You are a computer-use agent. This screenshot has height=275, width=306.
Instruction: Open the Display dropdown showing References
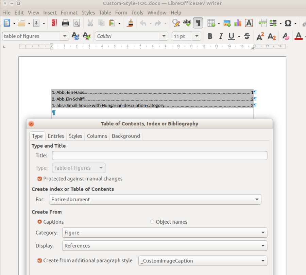click(x=165, y=245)
